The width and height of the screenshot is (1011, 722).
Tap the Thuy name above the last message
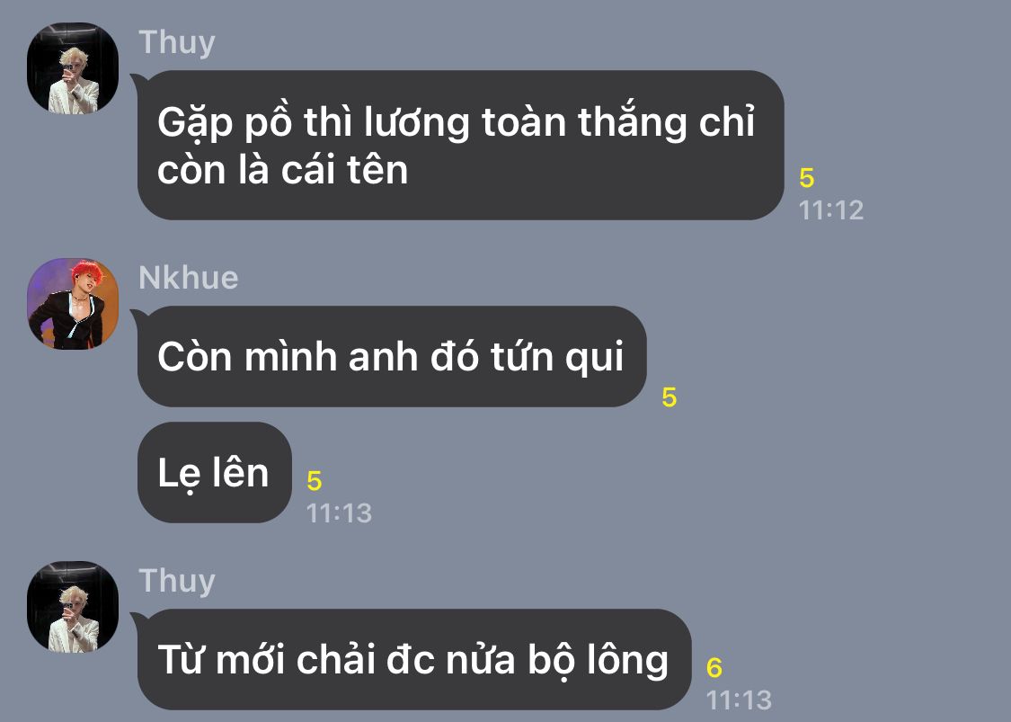(177, 582)
